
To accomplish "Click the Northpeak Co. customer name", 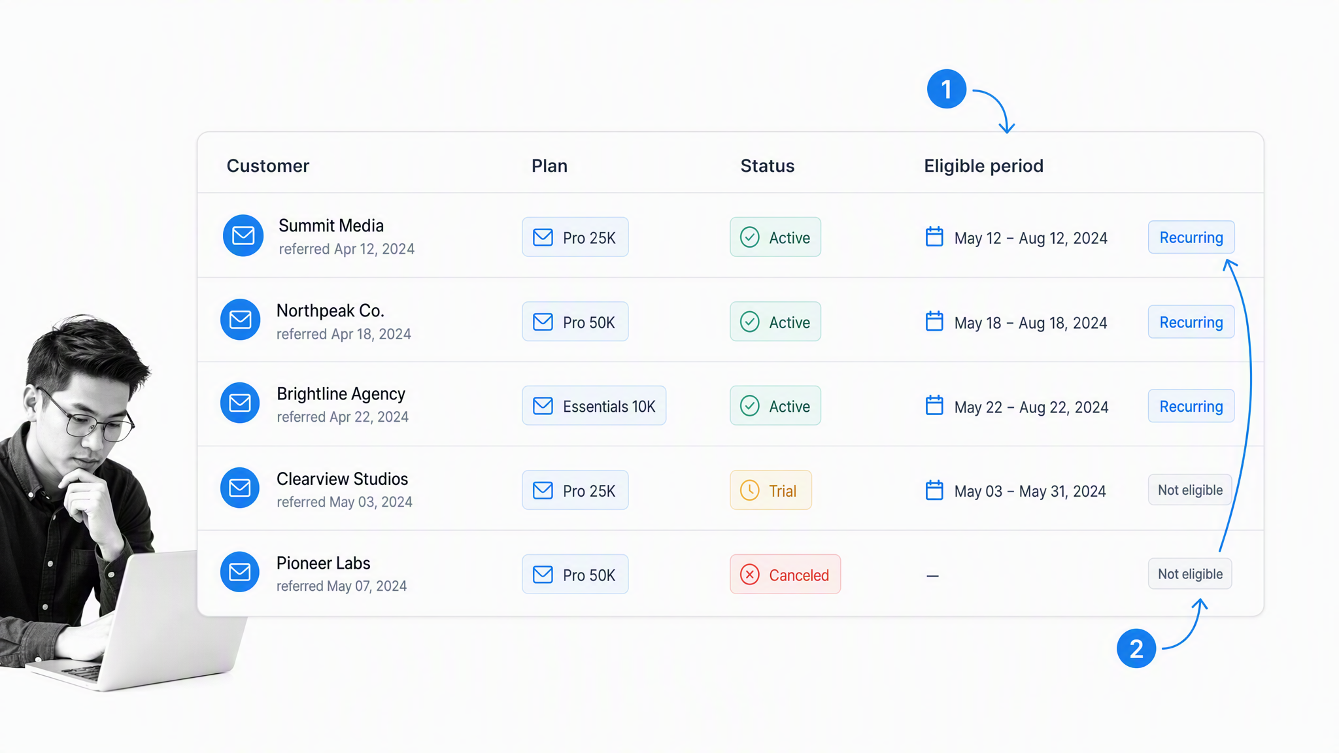I will coord(330,310).
